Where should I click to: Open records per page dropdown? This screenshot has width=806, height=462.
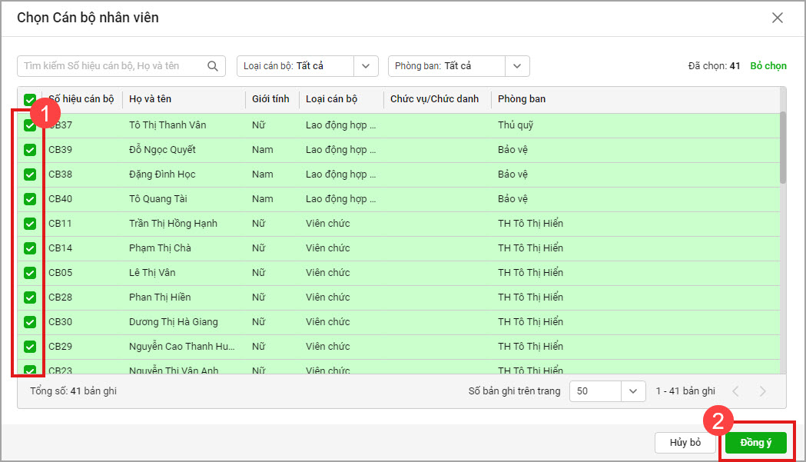point(632,391)
